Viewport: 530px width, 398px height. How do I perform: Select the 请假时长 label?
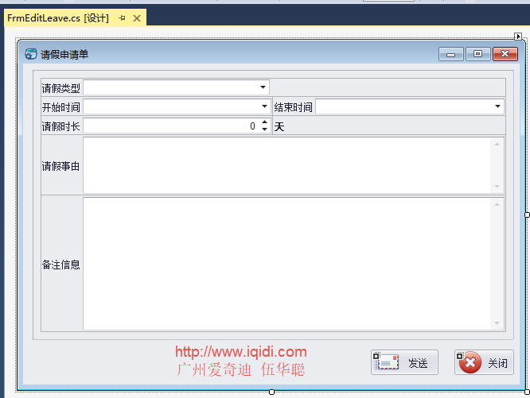point(60,126)
